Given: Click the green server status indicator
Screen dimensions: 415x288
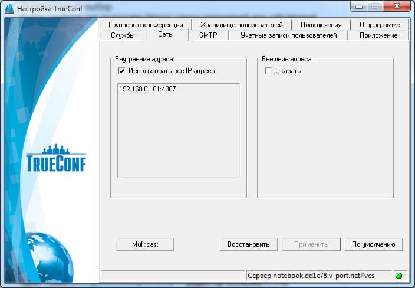Looking at the screenshot, I should click(398, 276).
